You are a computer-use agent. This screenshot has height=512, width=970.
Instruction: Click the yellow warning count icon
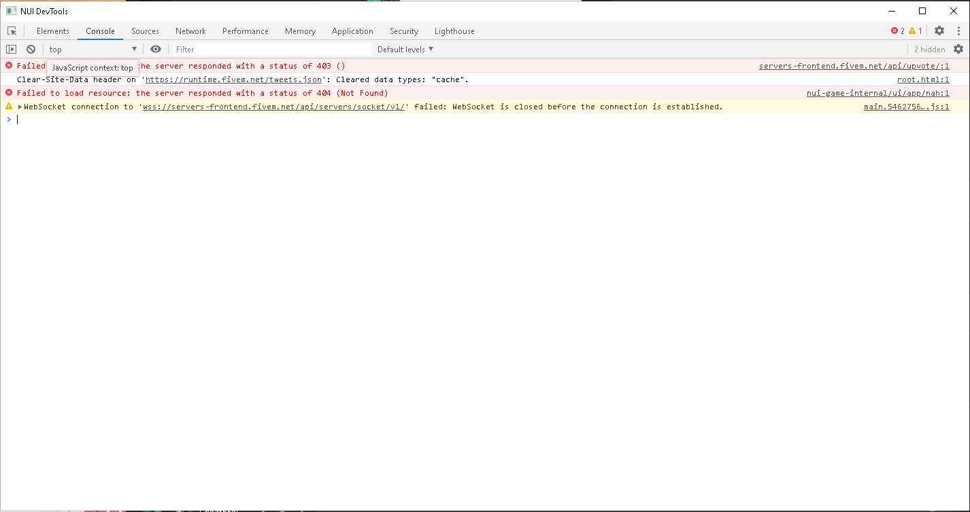(912, 31)
